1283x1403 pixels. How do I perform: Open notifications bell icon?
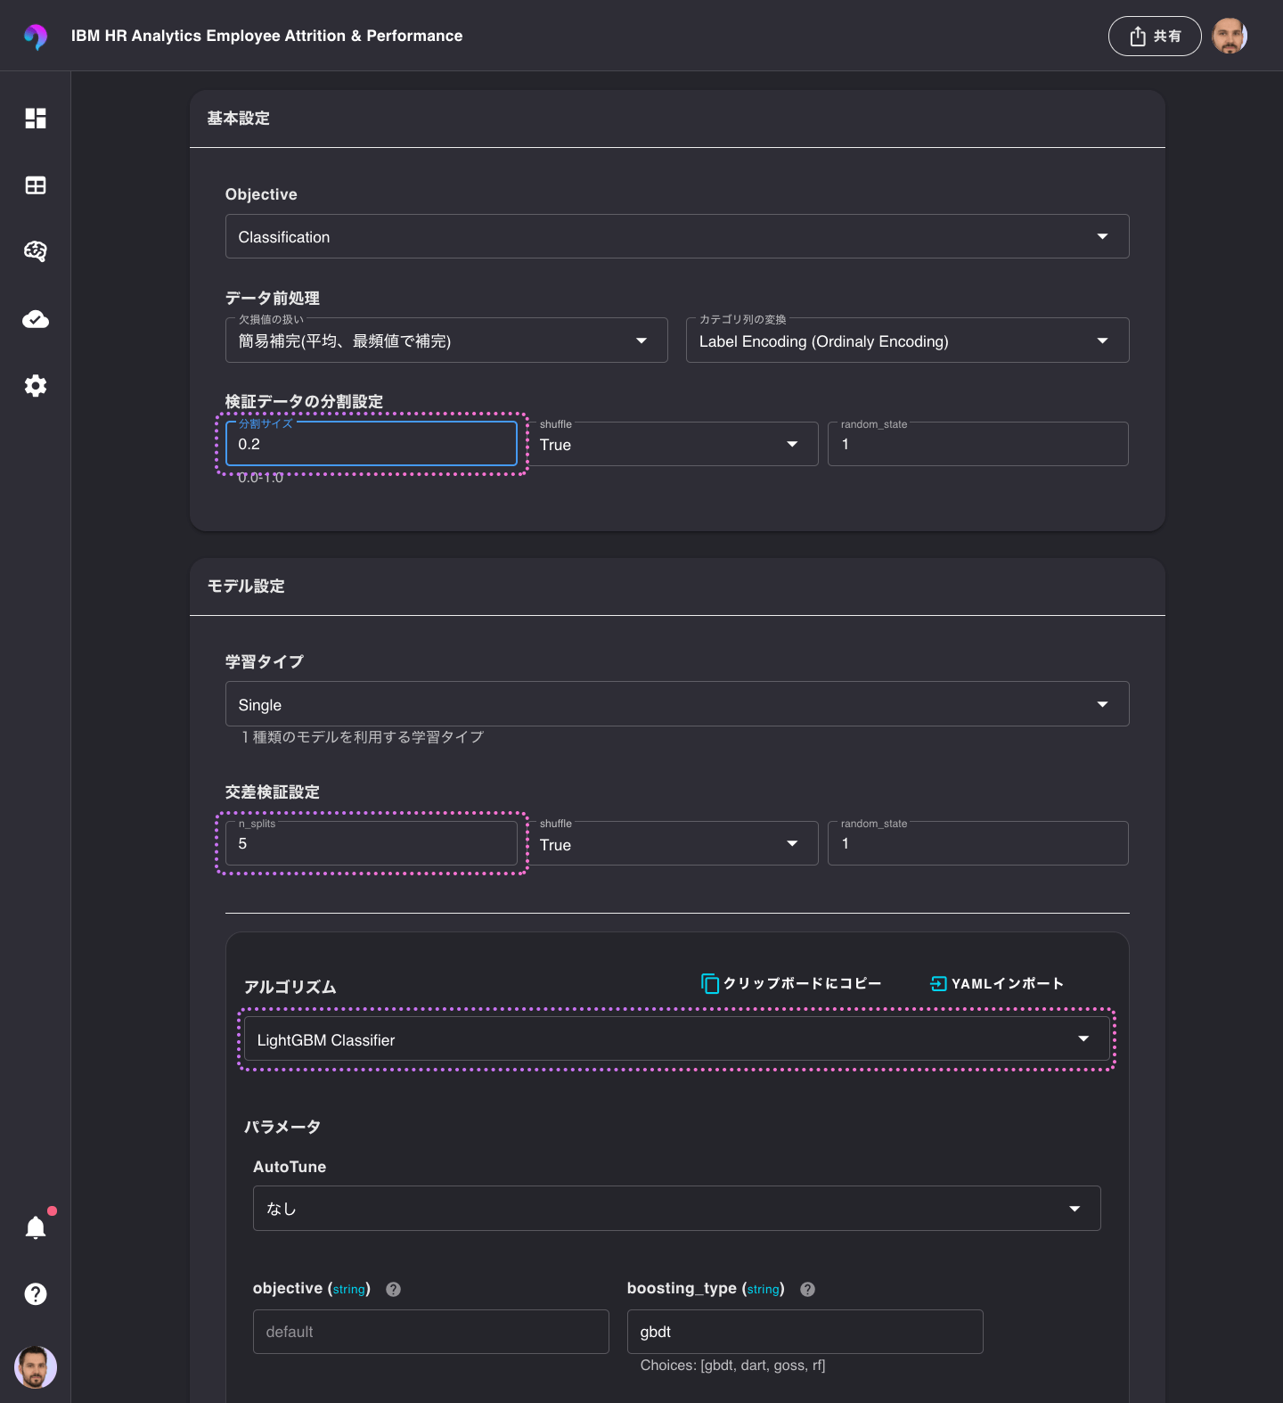pyautogui.click(x=36, y=1227)
